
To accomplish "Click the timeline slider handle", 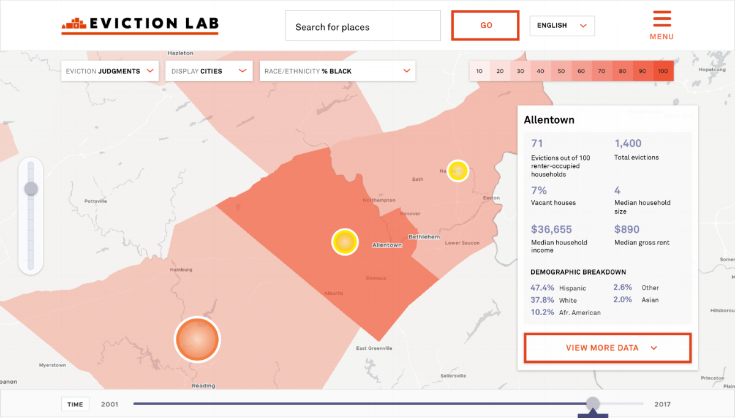I will pyautogui.click(x=592, y=403).
